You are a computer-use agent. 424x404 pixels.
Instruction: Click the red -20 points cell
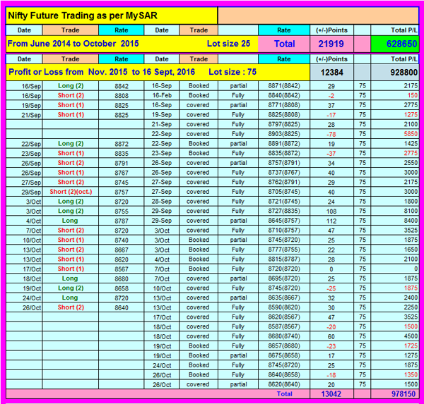331,327
